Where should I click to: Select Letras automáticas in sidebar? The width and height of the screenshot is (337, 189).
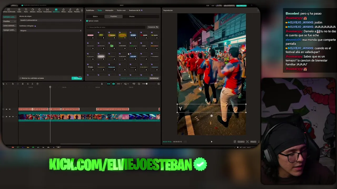(x=9, y=26)
